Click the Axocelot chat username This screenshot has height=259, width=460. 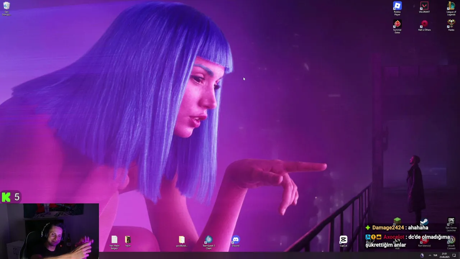coord(394,237)
